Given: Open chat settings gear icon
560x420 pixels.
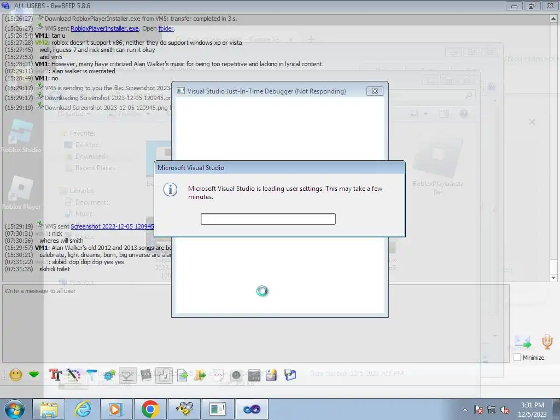Looking at the screenshot, I should 109,375.
